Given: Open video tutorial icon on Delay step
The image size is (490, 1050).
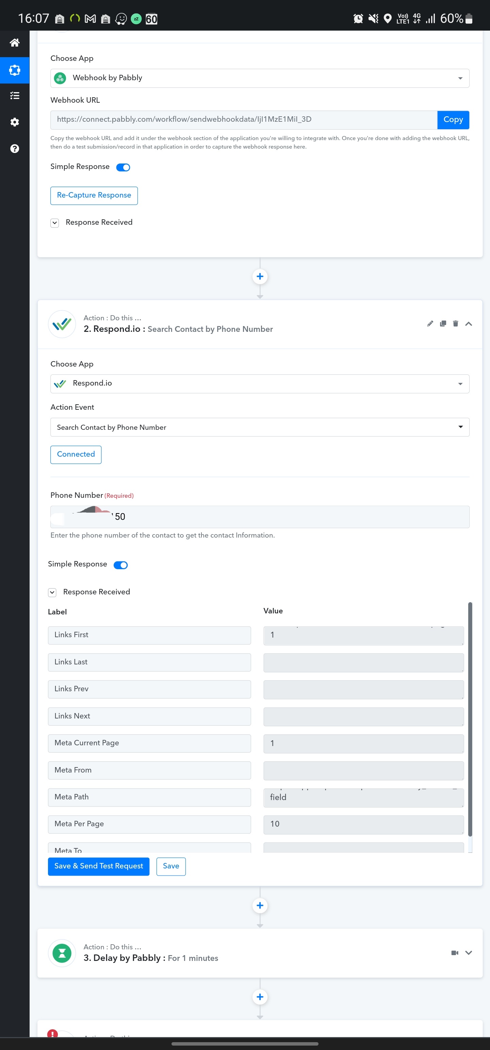Looking at the screenshot, I should pos(455,952).
